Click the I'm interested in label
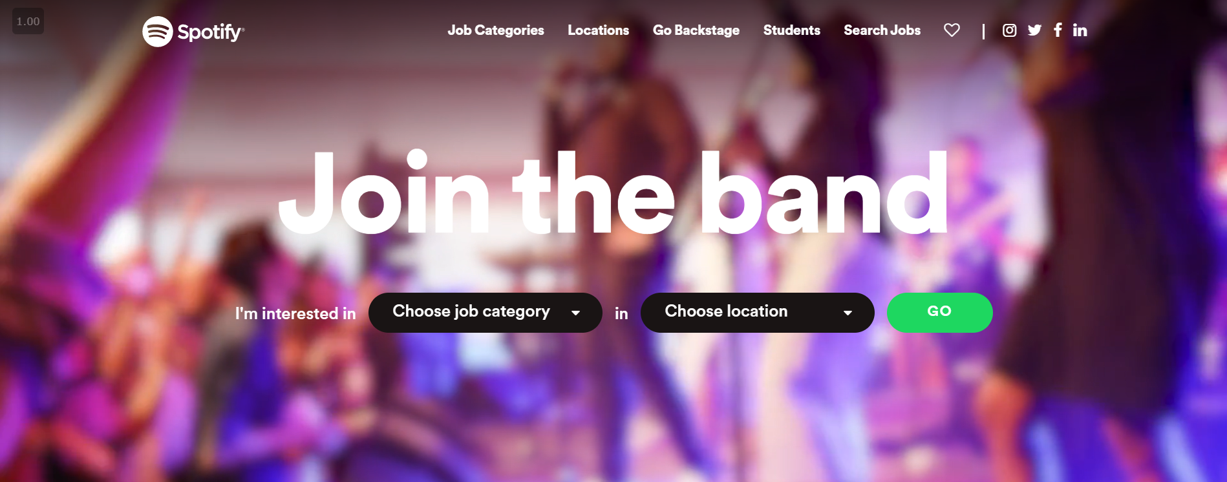This screenshot has width=1227, height=482. click(x=295, y=313)
